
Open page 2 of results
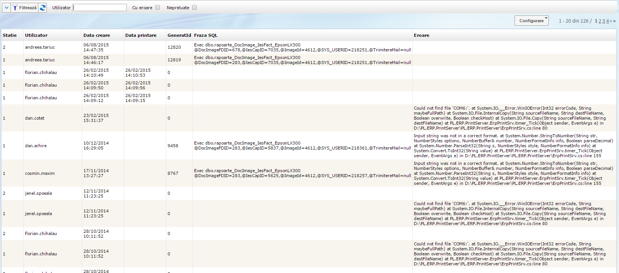[600, 21]
